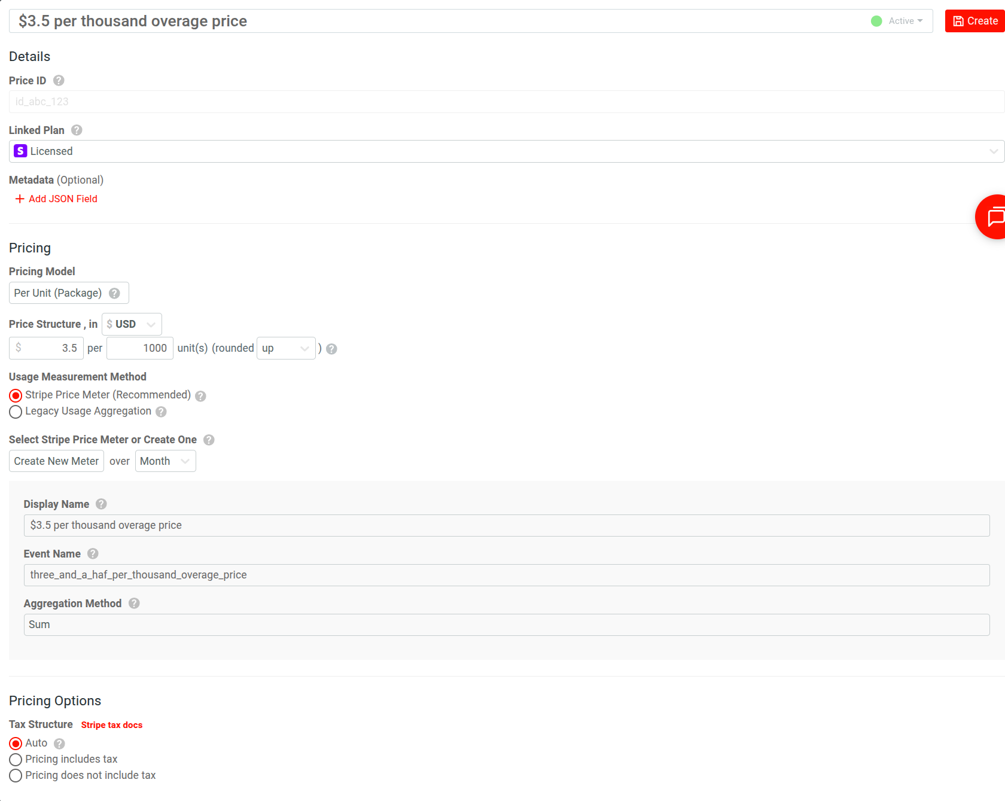1005x801 pixels.
Task: Click the green Active status indicator
Action: coord(876,20)
